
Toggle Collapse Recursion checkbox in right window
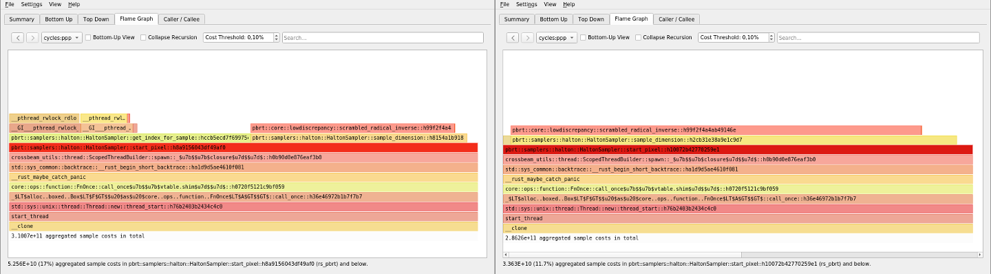pos(638,38)
